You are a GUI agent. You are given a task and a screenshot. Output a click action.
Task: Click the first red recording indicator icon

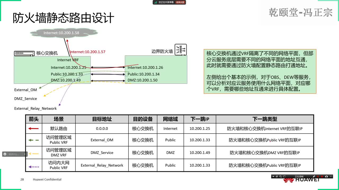click(x=318, y=177)
